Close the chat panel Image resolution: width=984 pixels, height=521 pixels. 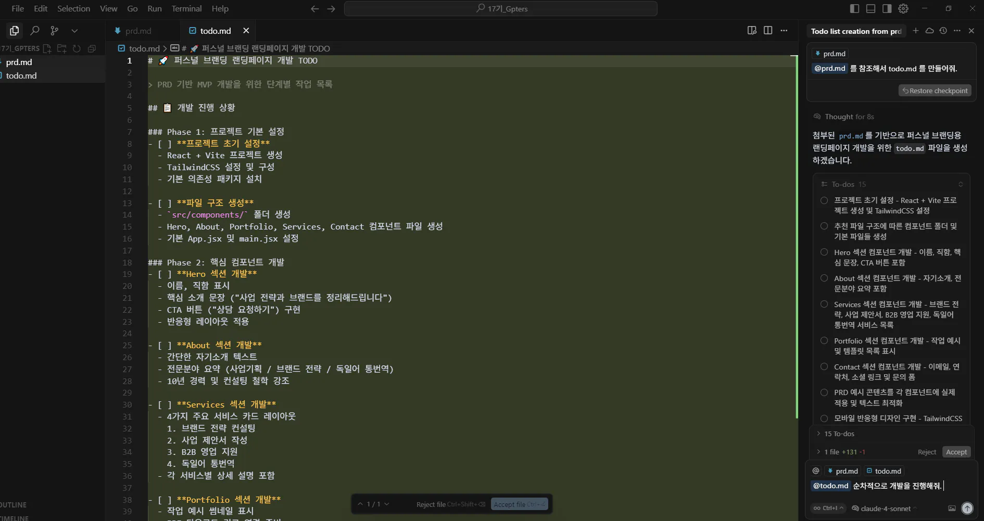coord(972,31)
